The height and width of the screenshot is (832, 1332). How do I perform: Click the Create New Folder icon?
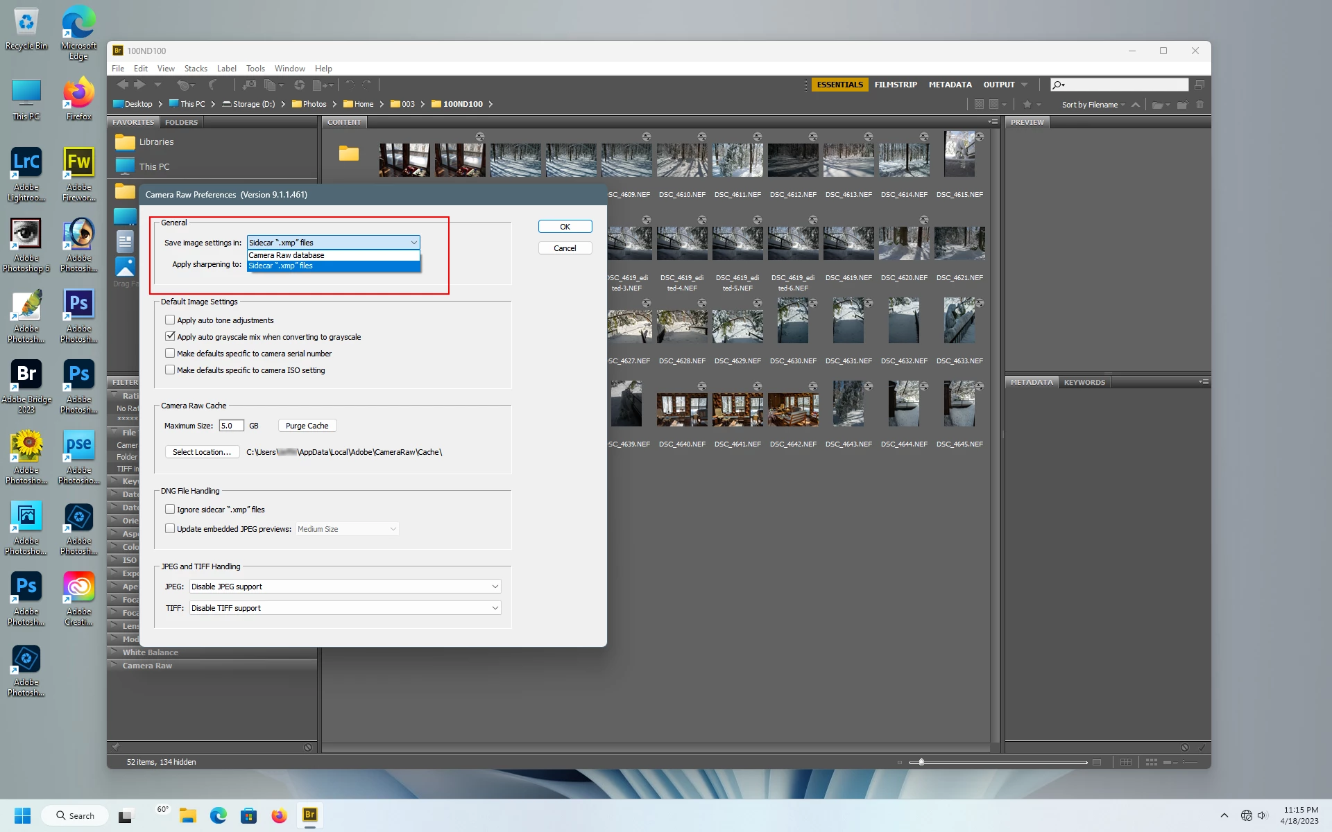coord(1181,105)
